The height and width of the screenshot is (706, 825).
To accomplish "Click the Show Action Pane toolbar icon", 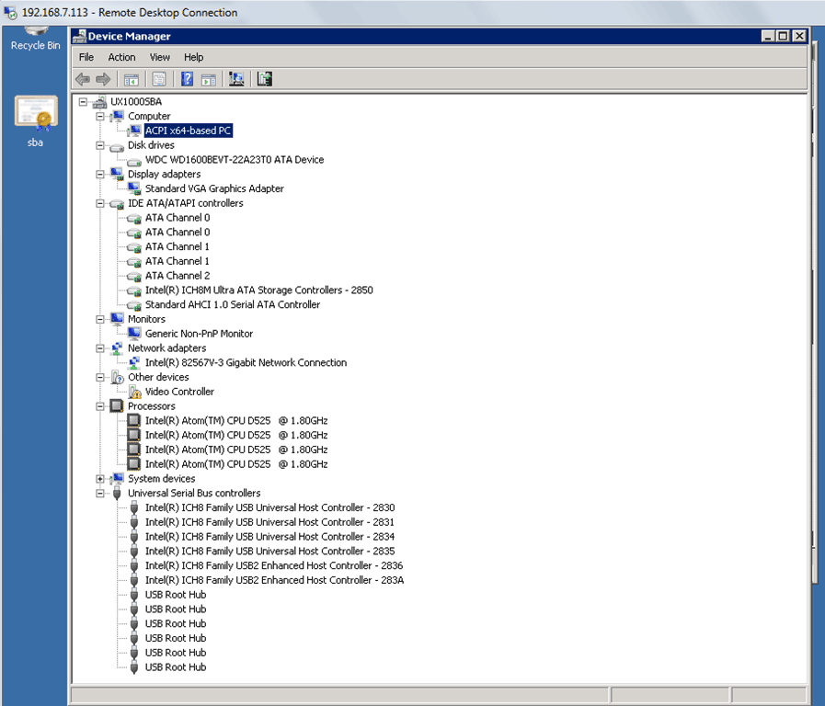I will coord(209,79).
